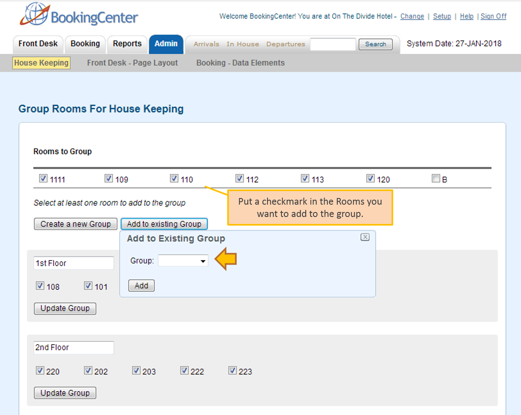Click the Group Rooms For House Keeping heading
Image resolution: width=521 pixels, height=415 pixels.
pyautogui.click(x=101, y=109)
